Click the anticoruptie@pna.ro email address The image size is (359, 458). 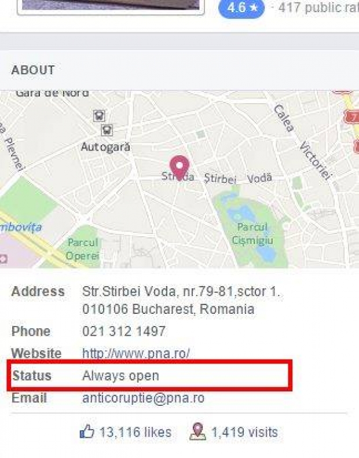coord(143,398)
